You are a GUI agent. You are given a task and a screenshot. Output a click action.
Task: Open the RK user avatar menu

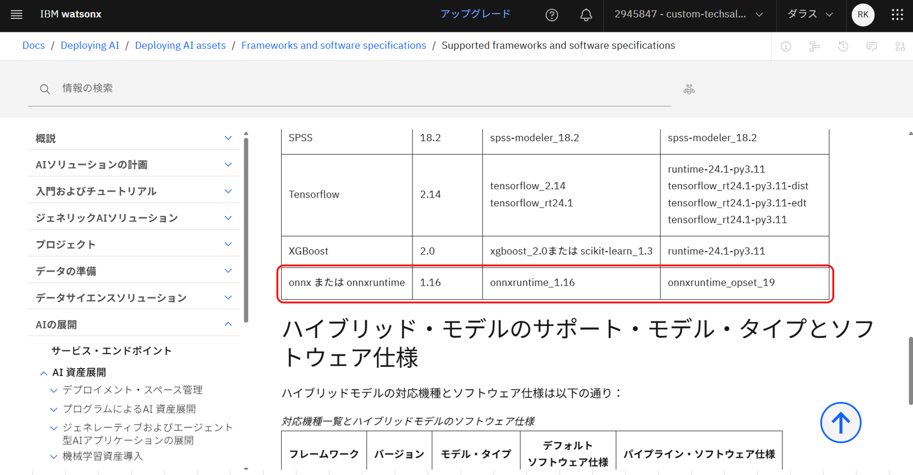click(x=863, y=15)
